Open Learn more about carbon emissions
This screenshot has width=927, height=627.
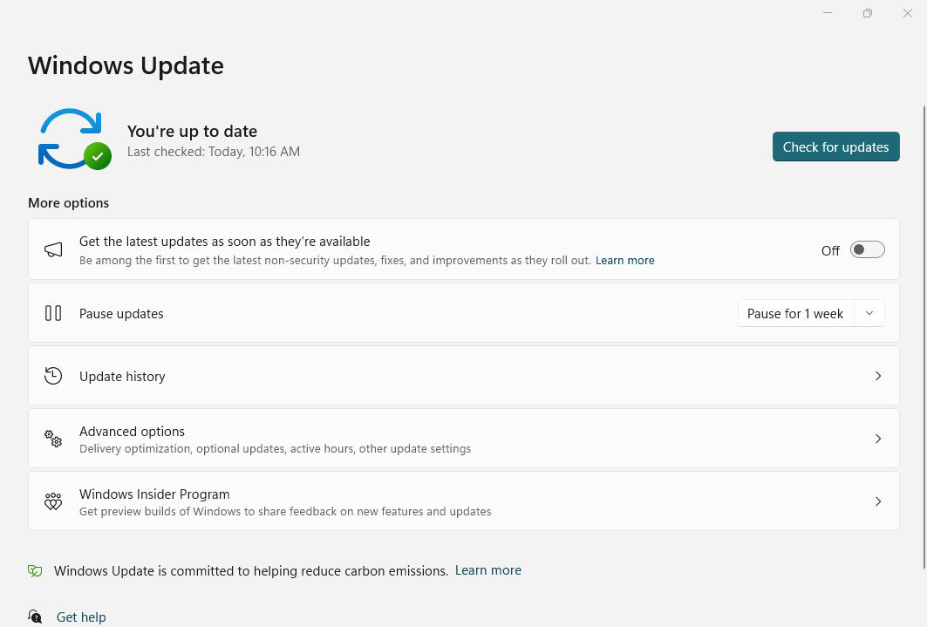click(488, 570)
